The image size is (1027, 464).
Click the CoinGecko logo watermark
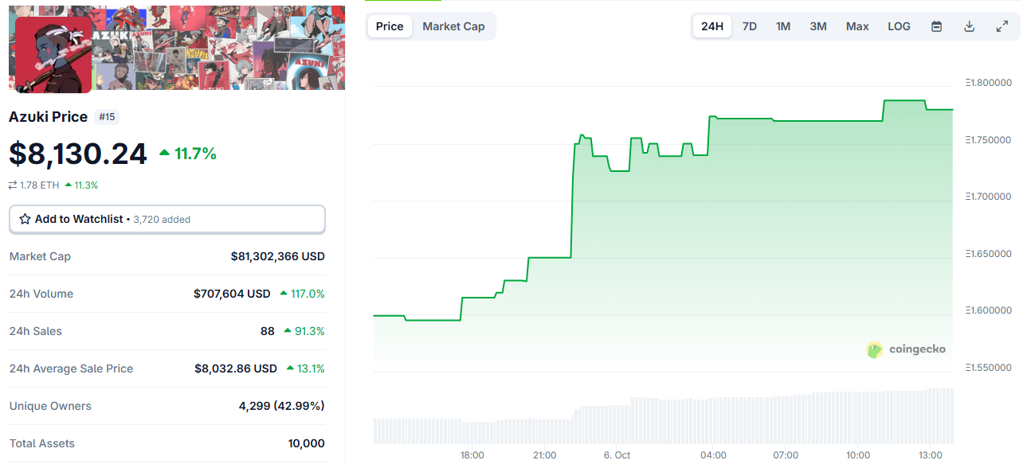pos(906,349)
